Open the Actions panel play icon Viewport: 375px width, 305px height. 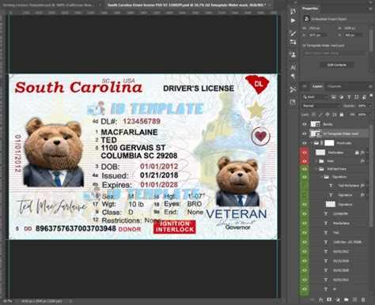[293, 21]
